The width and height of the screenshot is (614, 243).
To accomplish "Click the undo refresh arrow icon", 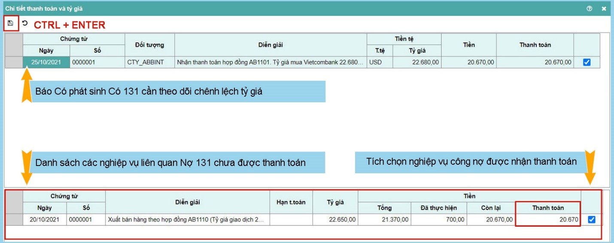I will [x=25, y=24].
